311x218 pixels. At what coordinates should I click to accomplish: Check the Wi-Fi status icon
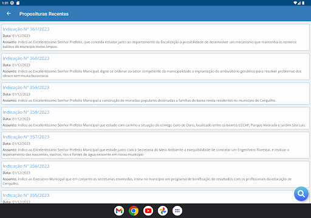tap(295, 3)
